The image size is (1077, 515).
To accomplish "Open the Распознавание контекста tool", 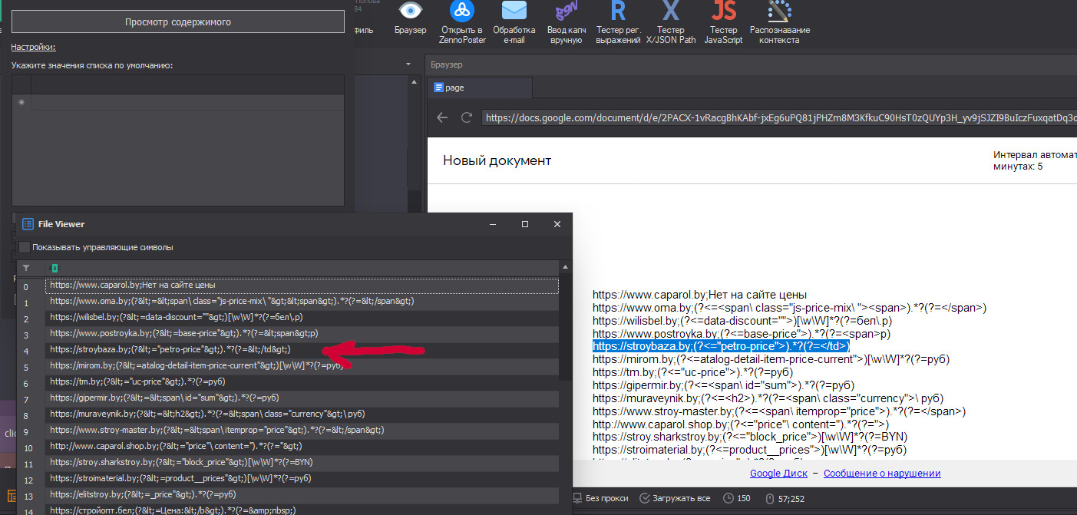I will [x=779, y=11].
